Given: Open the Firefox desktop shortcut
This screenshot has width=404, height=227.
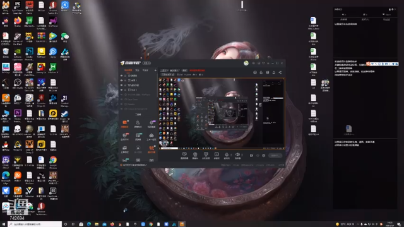Looking at the screenshot, I should pyautogui.click(x=18, y=22).
